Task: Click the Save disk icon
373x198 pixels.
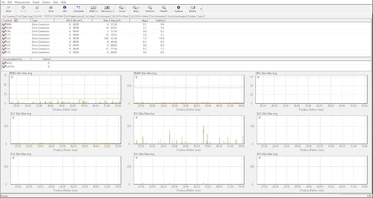Action: 37,8
